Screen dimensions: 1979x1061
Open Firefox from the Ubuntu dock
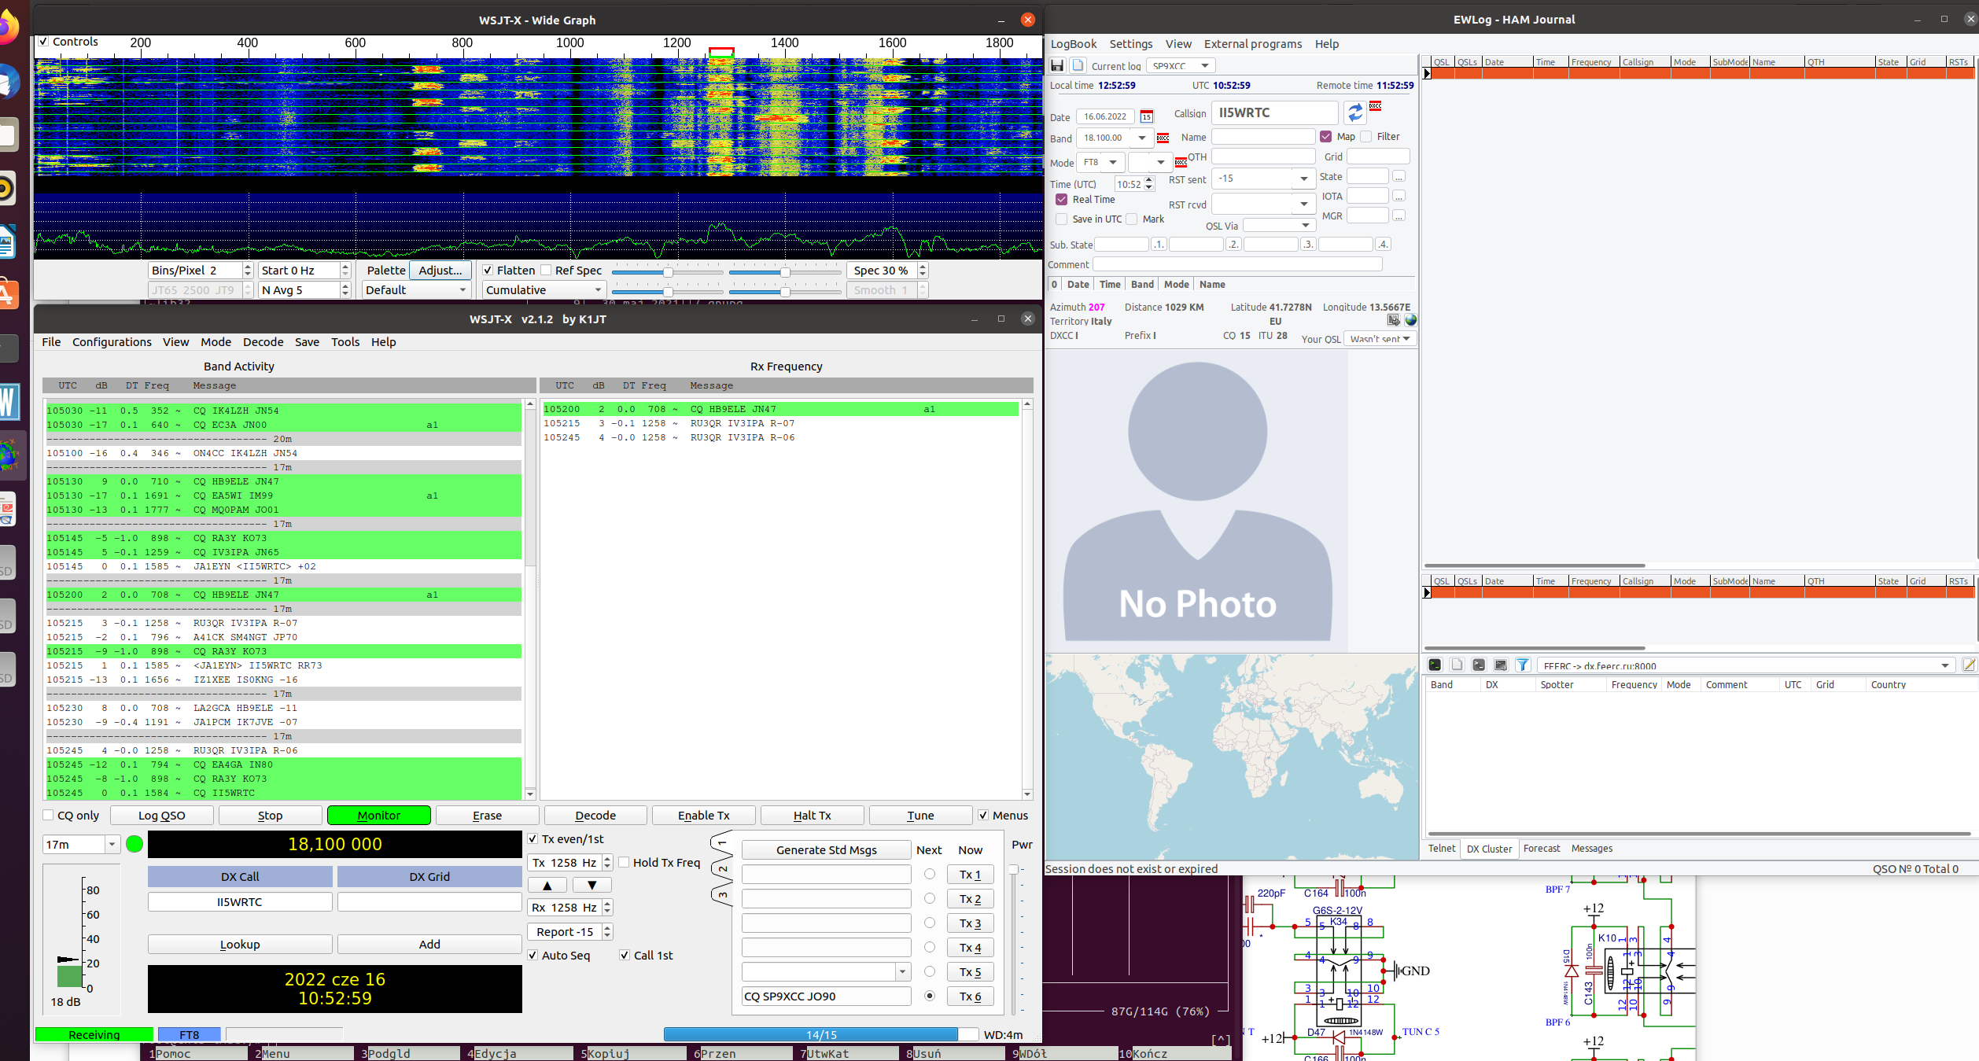point(6,28)
